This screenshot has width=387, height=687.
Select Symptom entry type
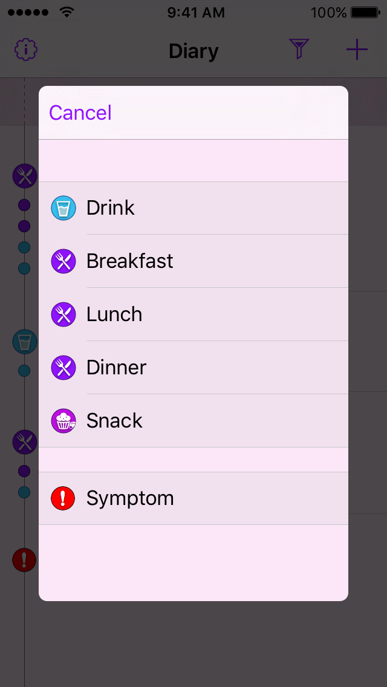[130, 498]
